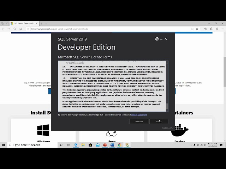226x169 pixels.
Task: Open the Action Center notifications
Action: (x=221, y=145)
